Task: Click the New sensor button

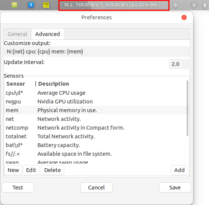Action: coord(13,170)
